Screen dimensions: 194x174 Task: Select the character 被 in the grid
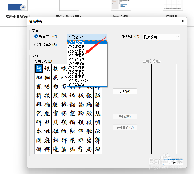(x=89, y=122)
